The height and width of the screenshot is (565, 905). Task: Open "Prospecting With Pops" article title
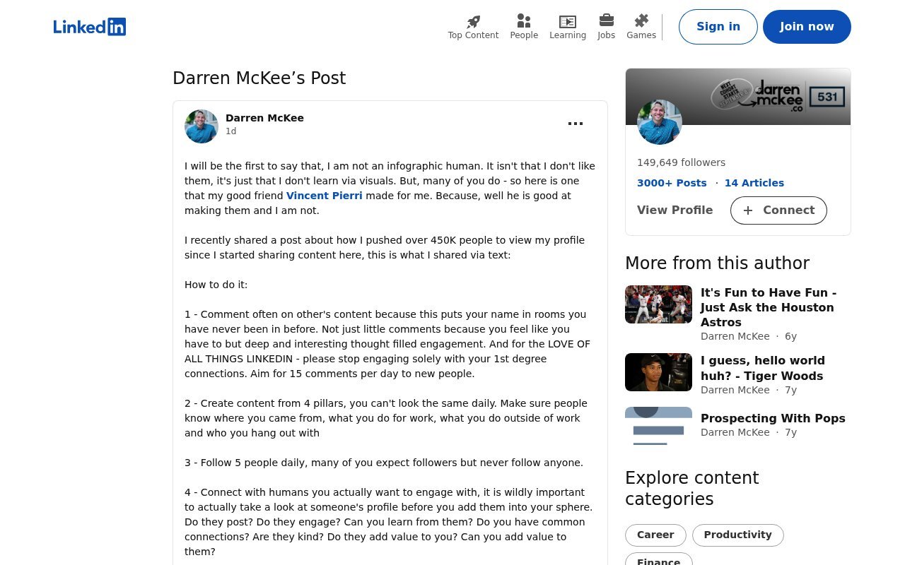pyautogui.click(x=773, y=418)
